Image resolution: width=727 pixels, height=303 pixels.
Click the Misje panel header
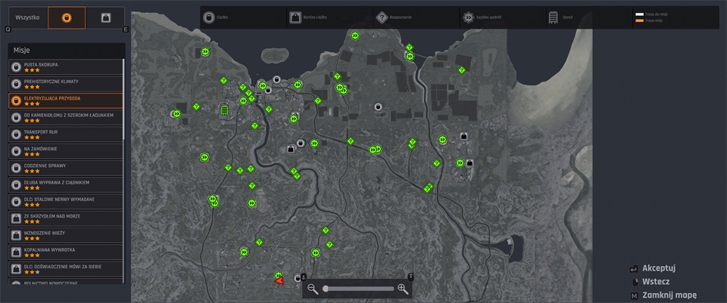67,51
